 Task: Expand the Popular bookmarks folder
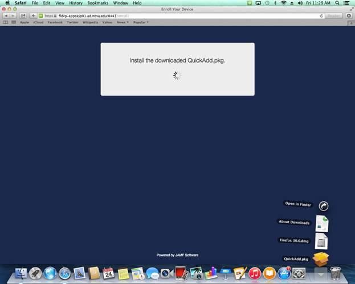click(x=140, y=22)
